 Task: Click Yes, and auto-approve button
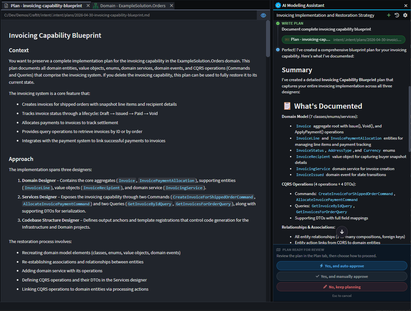coord(342,266)
